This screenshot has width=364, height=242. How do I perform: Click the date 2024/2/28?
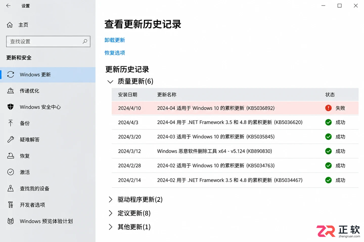pyautogui.click(x=129, y=165)
